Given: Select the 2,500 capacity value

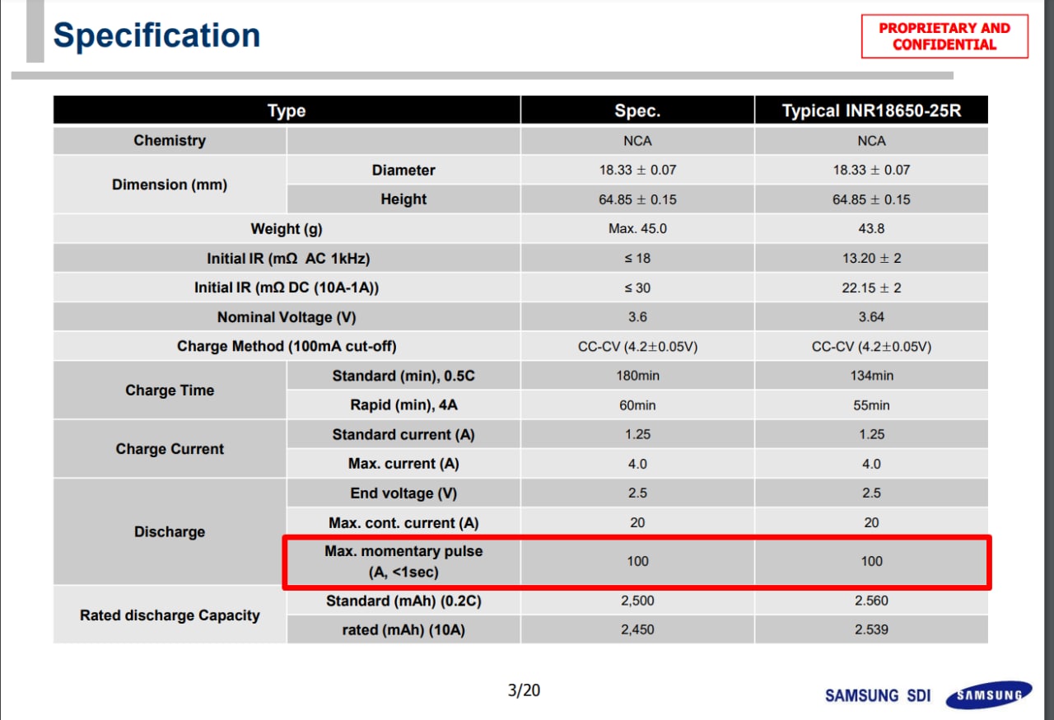Looking at the screenshot, I should coord(637,601).
